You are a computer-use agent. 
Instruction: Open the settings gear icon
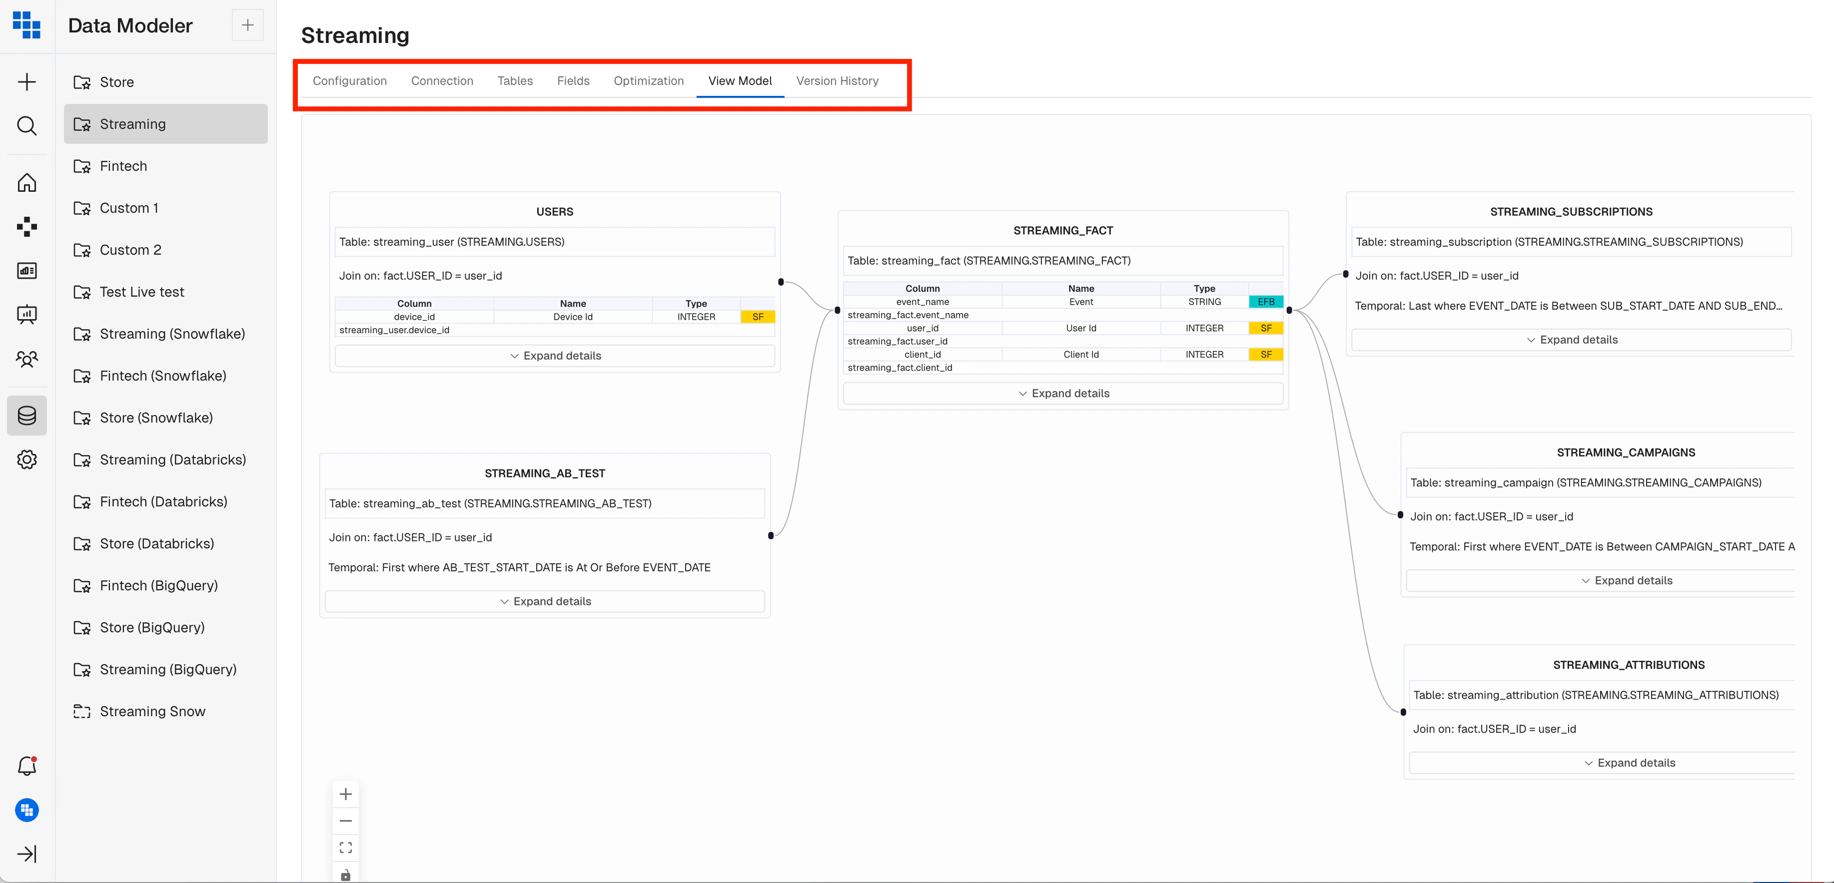(26, 459)
